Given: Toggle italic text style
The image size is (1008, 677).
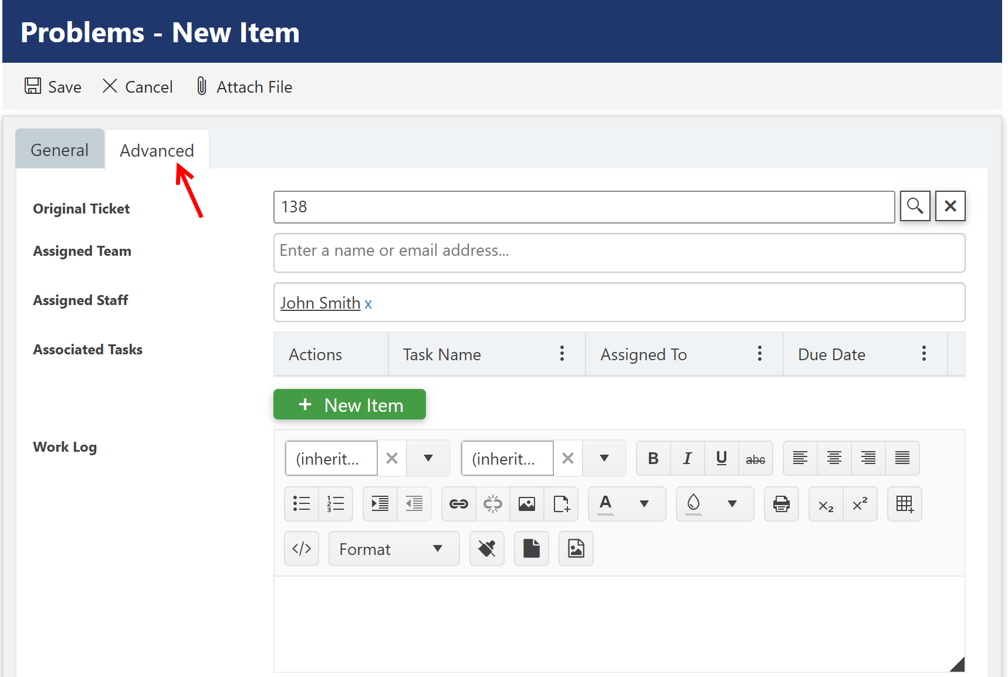Looking at the screenshot, I should point(687,458).
